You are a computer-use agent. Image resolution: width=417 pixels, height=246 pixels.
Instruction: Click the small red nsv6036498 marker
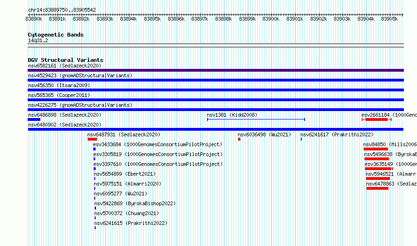pyautogui.click(x=239, y=139)
